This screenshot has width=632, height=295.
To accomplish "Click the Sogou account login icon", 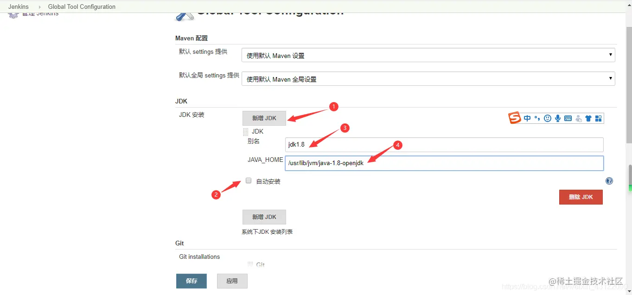I will tap(578, 118).
